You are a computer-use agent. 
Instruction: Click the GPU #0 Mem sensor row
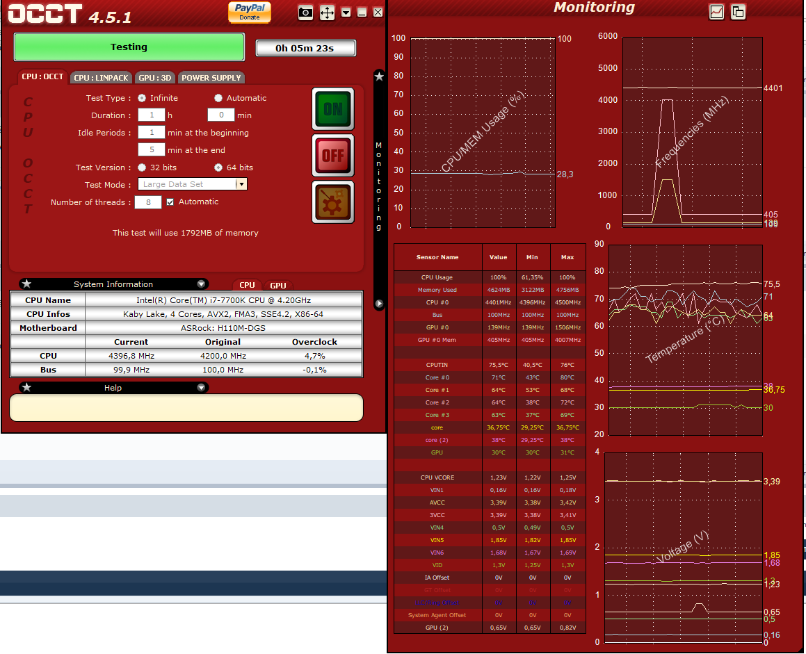[x=490, y=340]
